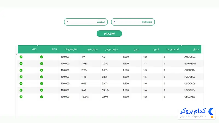The height and width of the screenshot is (123, 219).
Task: Click the 1.3 spread value for GBPUSDs
Action: (145, 70)
